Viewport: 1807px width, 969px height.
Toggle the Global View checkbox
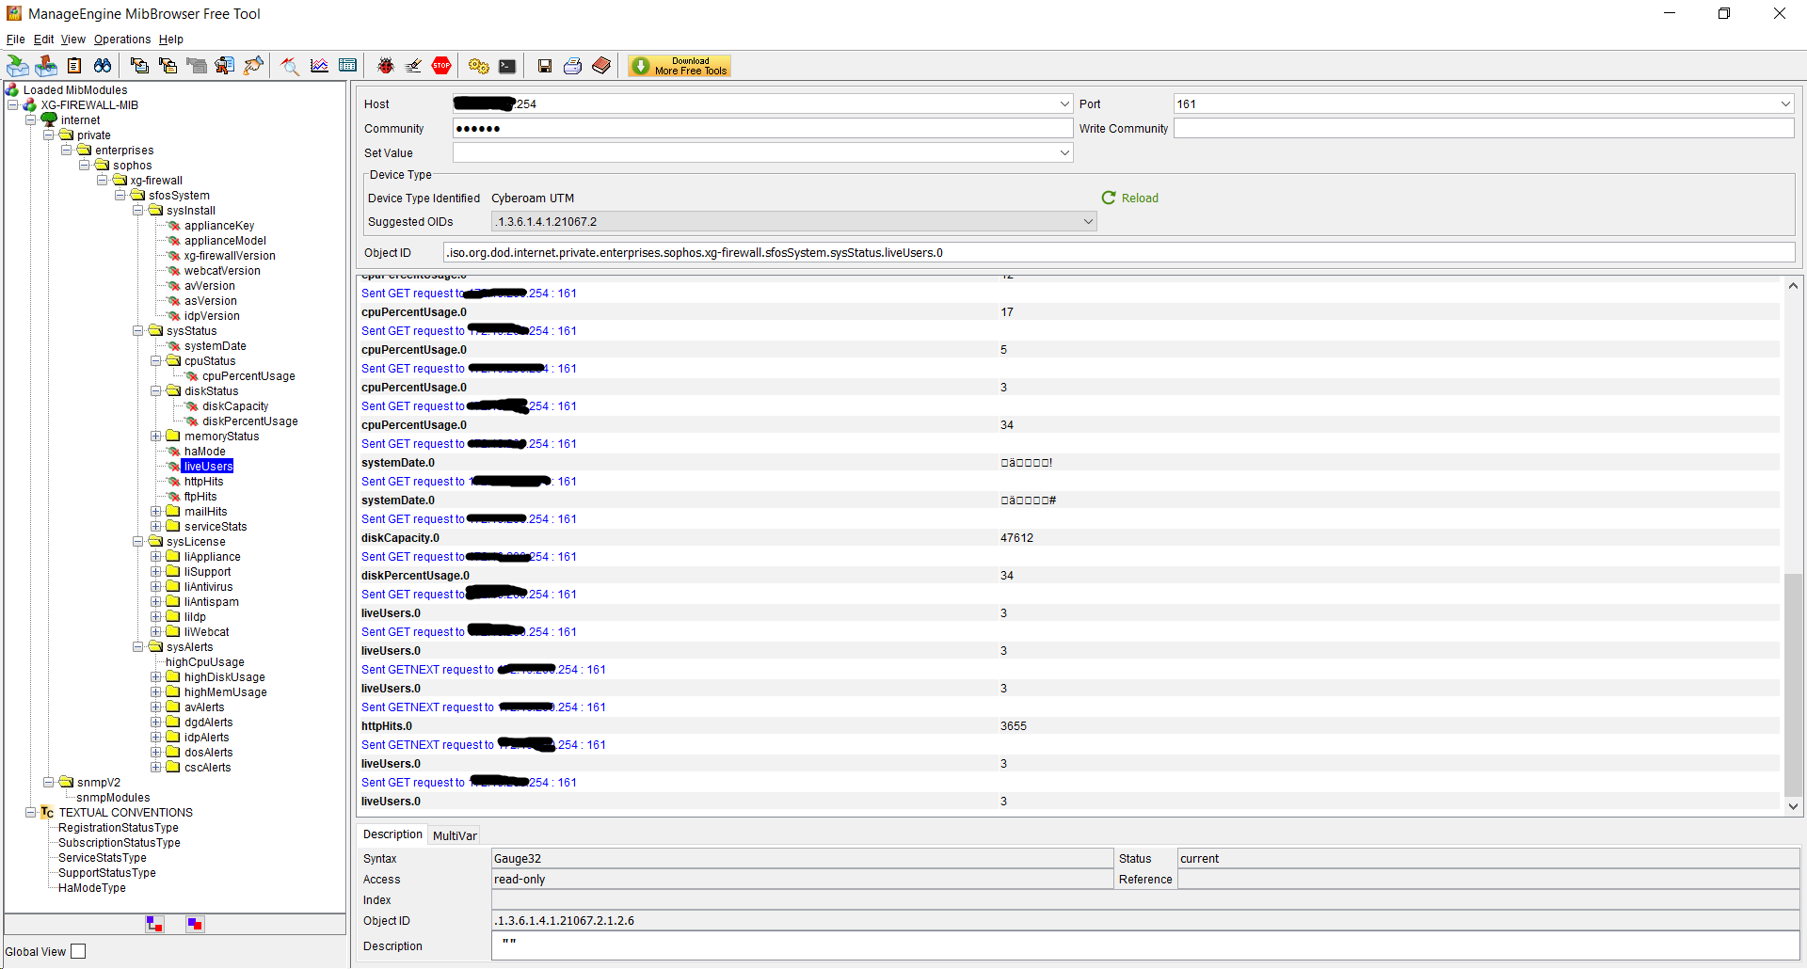point(78,951)
